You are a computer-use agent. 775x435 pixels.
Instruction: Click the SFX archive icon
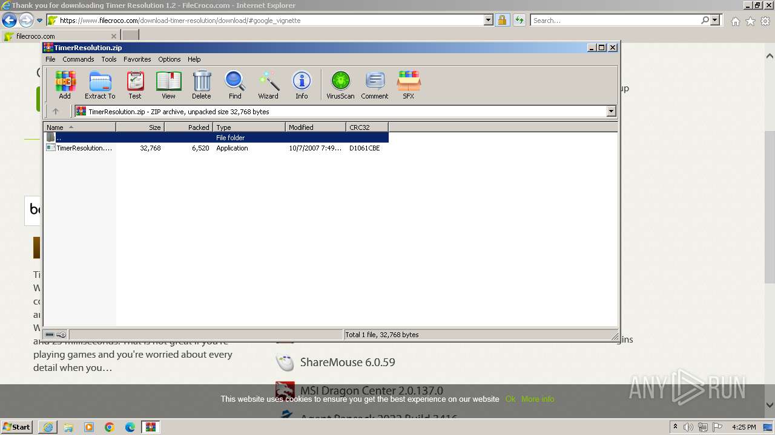409,85
